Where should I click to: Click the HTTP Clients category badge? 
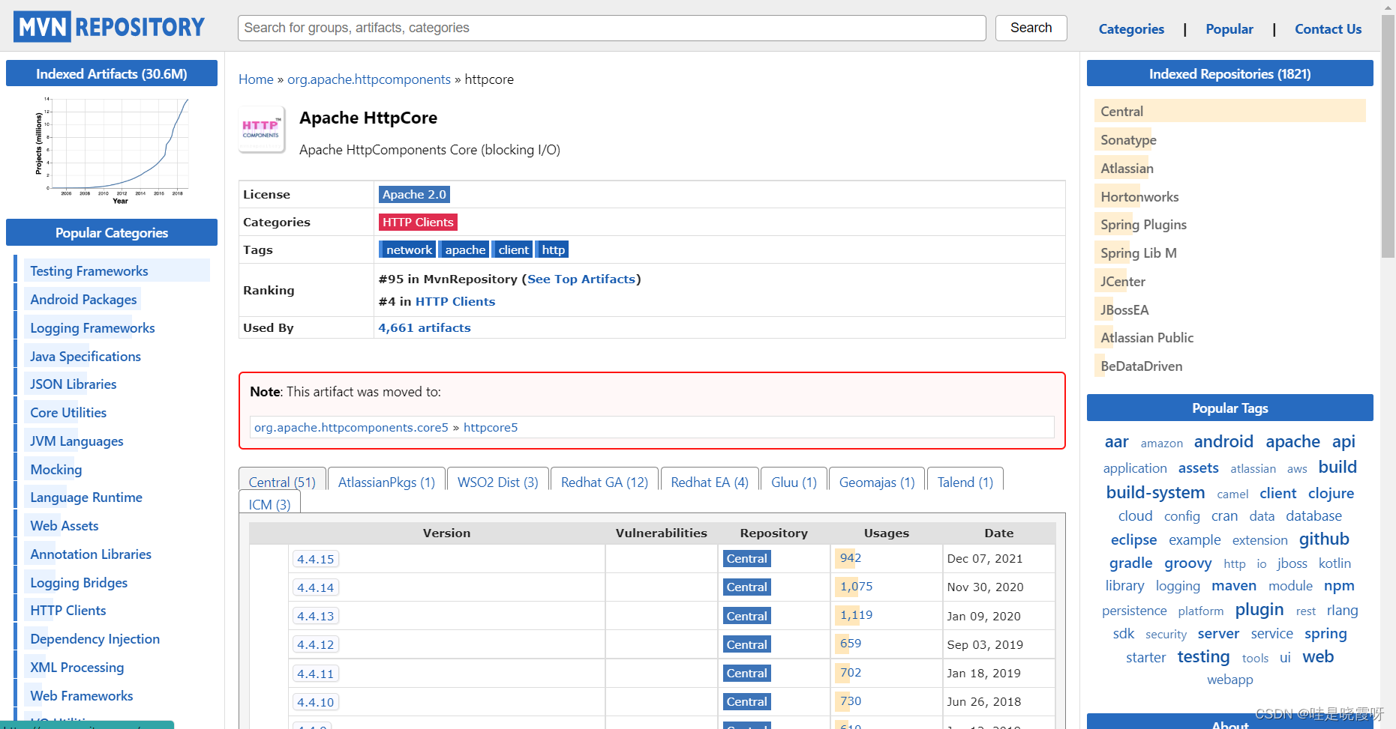pos(418,222)
